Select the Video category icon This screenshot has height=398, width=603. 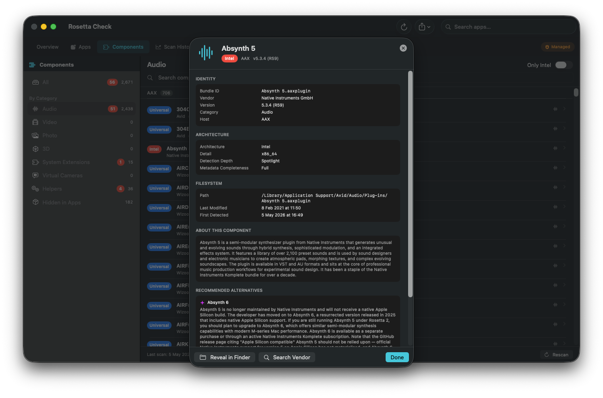tap(35, 122)
